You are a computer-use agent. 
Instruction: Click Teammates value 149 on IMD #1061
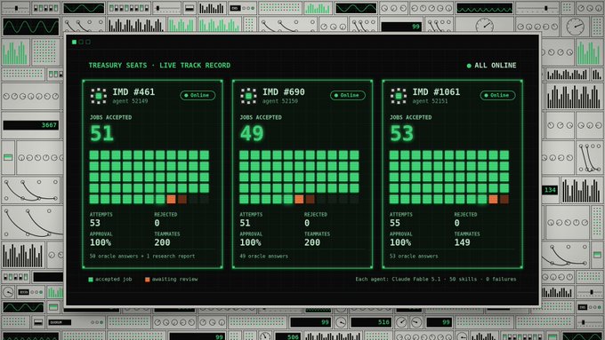coord(462,242)
